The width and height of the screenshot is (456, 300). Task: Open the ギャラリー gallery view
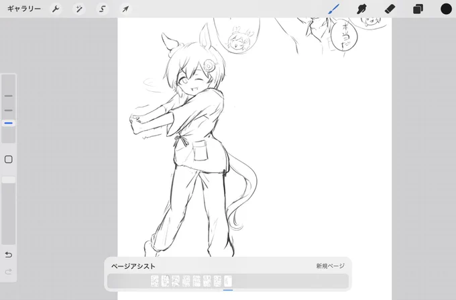(24, 9)
